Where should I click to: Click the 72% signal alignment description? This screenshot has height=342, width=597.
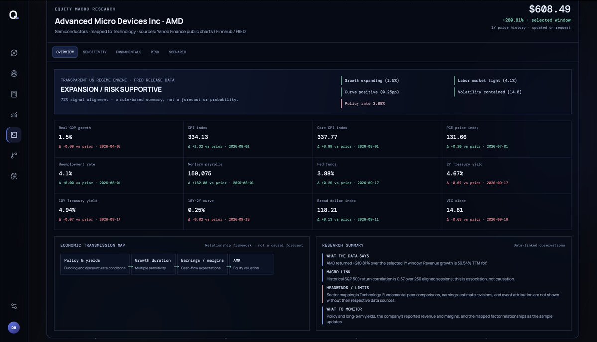tap(149, 100)
